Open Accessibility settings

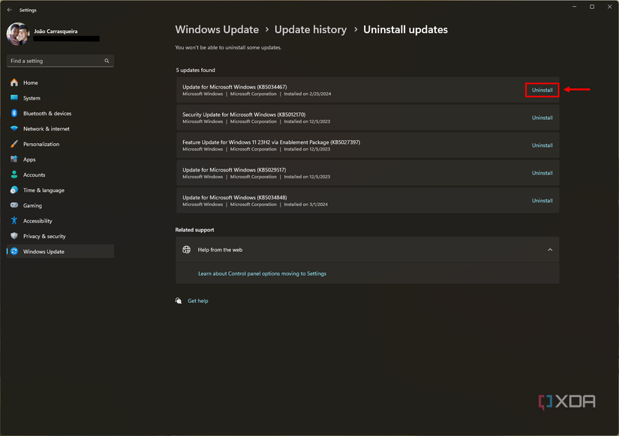[61, 221]
